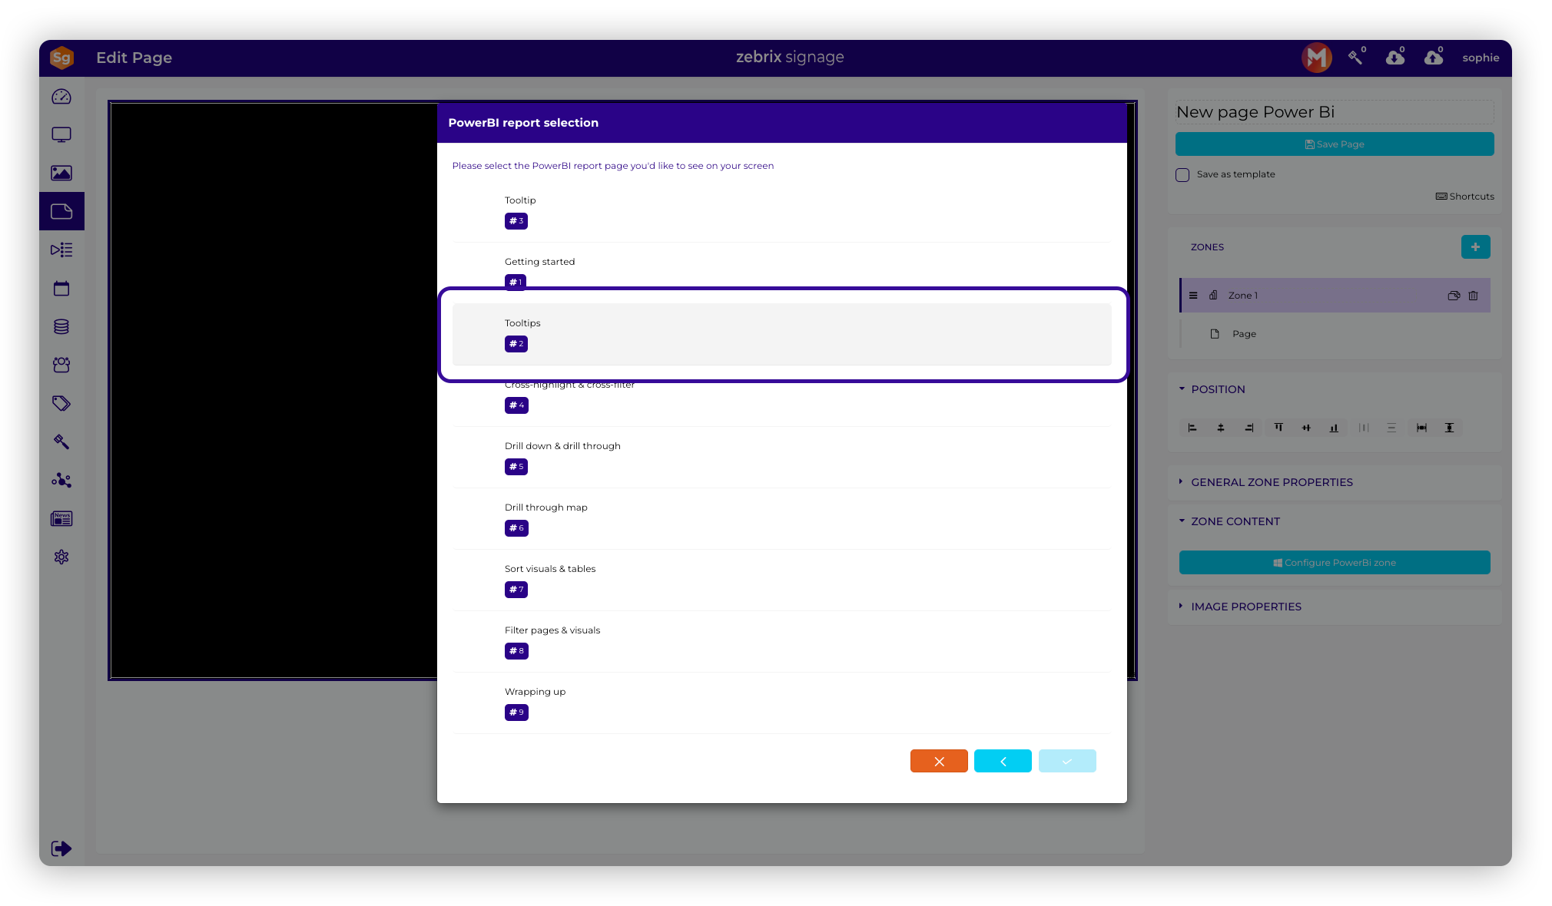Image resolution: width=1552 pixels, height=906 pixels.
Task: Add a new zone with plus button
Action: (1475, 247)
